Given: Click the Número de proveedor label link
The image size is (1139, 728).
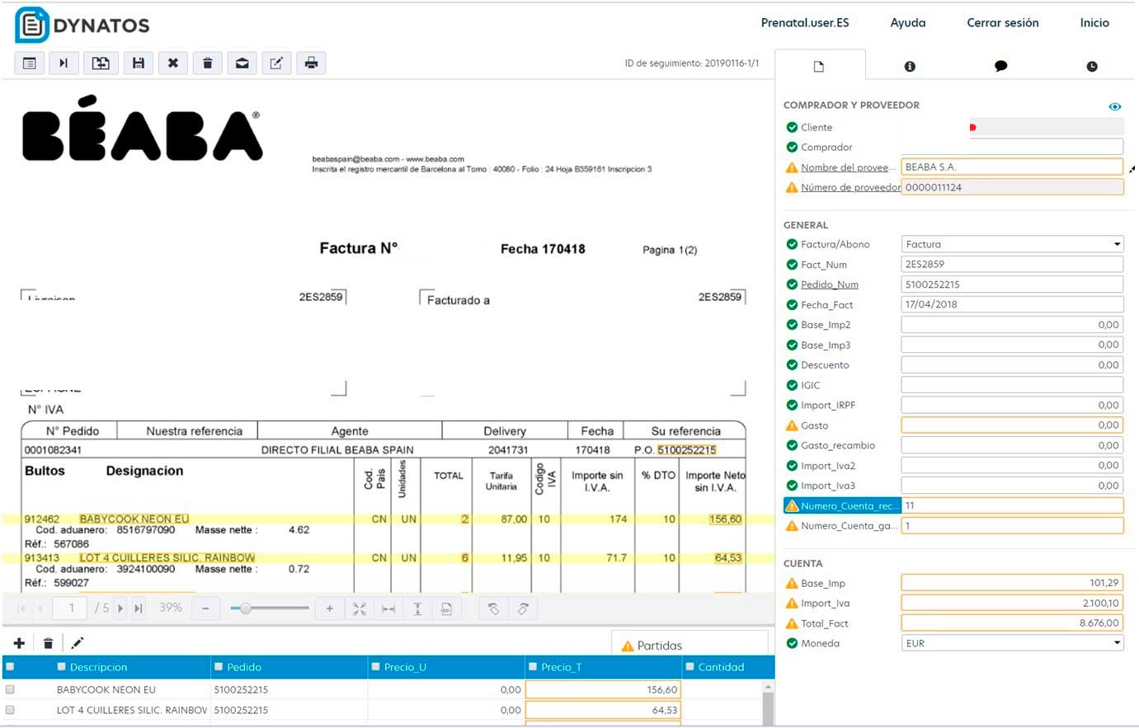Looking at the screenshot, I should 850,187.
